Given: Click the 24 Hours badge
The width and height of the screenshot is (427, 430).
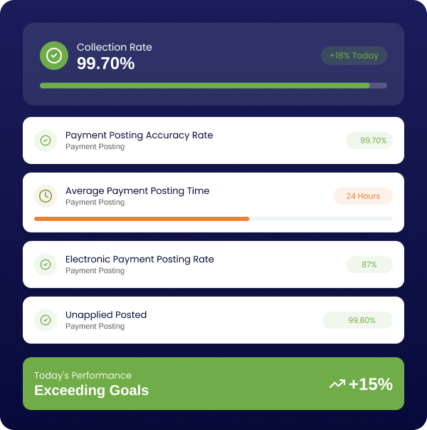Looking at the screenshot, I should click(x=363, y=196).
